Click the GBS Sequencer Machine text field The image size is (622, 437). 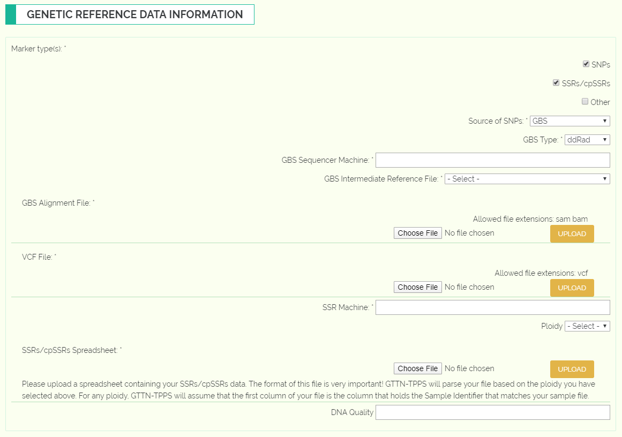coord(493,160)
